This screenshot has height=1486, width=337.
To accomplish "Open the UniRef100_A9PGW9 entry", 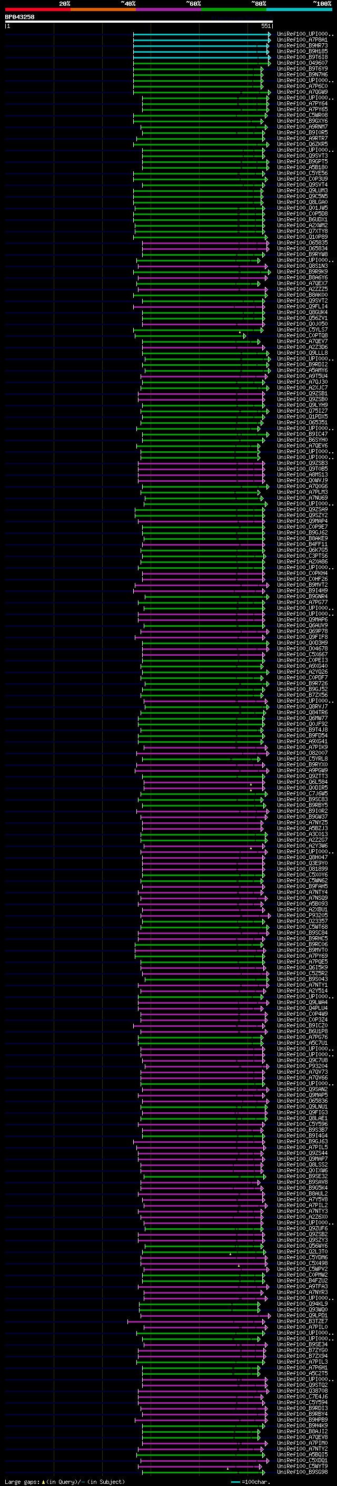I will point(302,770).
